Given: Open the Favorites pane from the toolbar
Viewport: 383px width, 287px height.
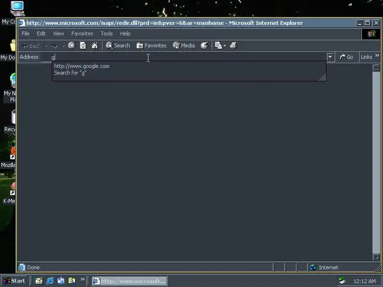Looking at the screenshot, I should (151, 45).
